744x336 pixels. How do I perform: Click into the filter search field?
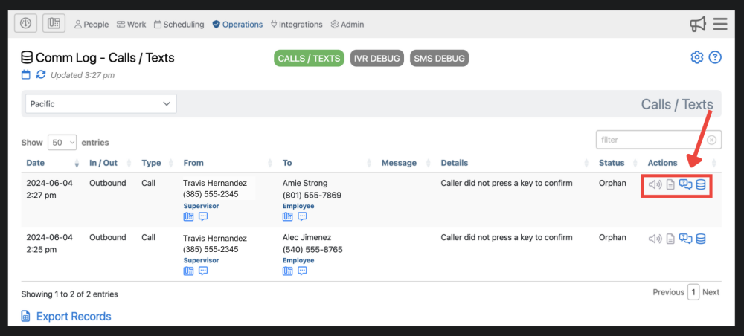[650, 140]
